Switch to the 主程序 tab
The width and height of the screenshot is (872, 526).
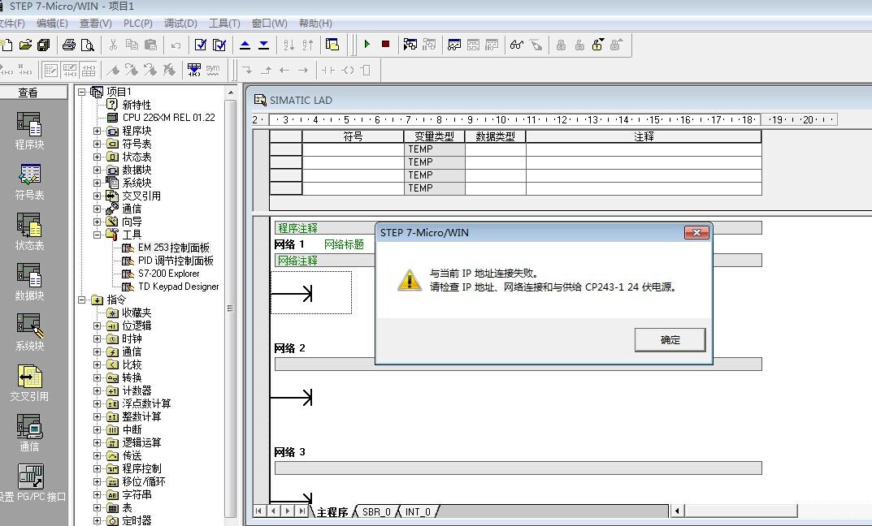pos(332,512)
